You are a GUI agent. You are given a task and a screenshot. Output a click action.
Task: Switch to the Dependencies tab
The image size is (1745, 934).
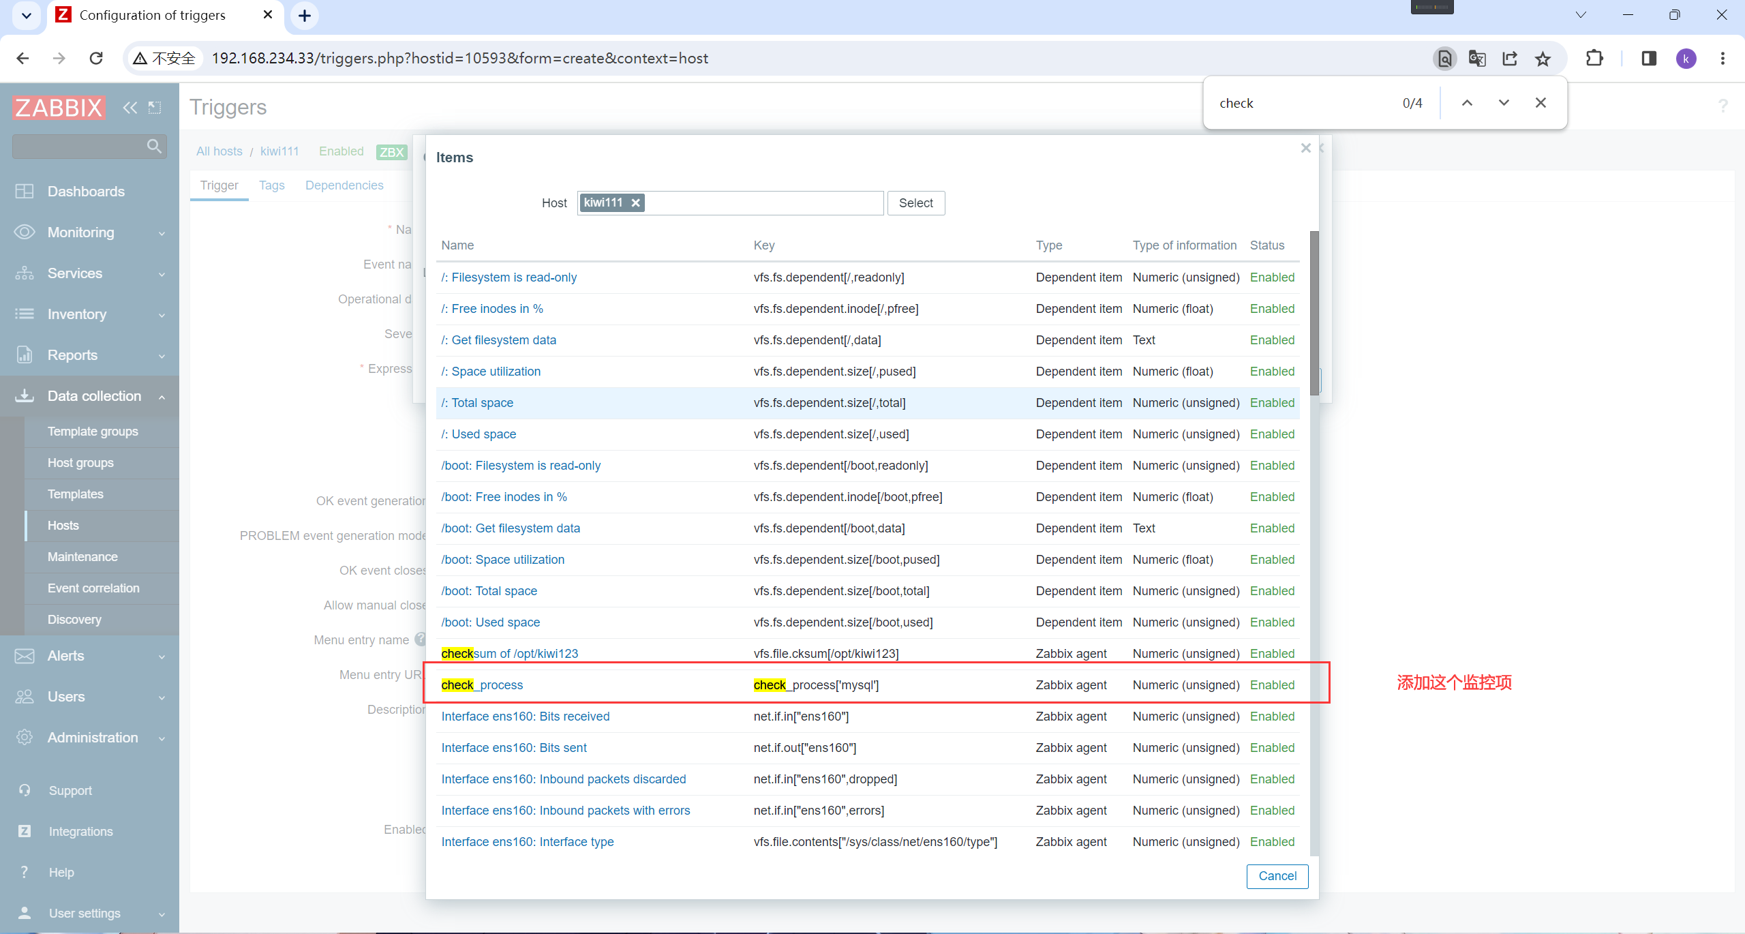tap(344, 185)
